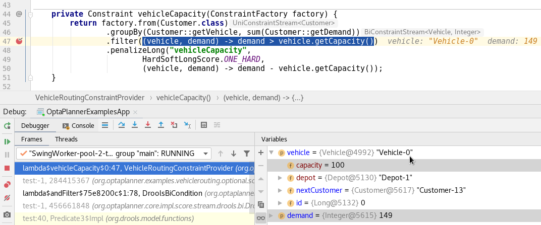Select the demand = 149 variable row

[x=404, y=216]
